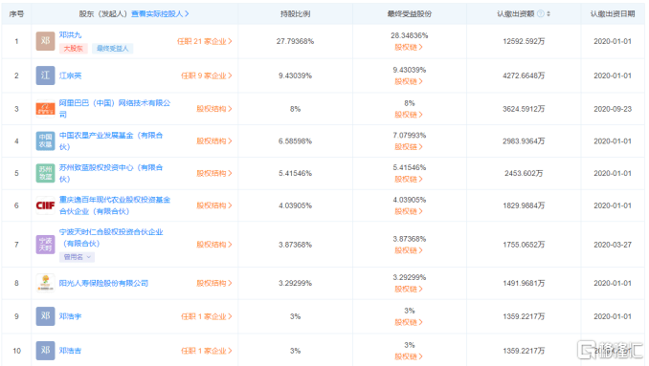
Task: Click the 大股东 tag under 邓洪九
Action: pos(74,49)
